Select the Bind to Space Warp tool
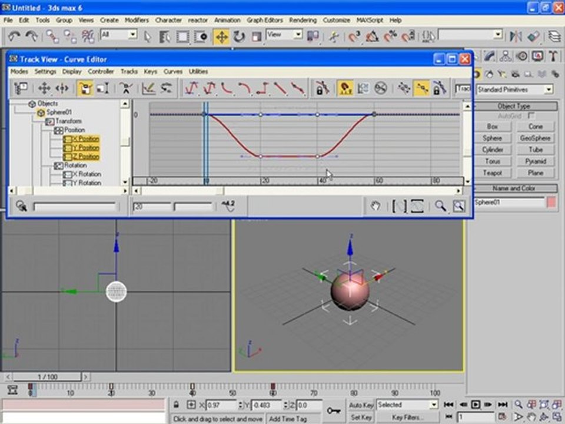The width and height of the screenshot is (565, 424). pos(88,36)
